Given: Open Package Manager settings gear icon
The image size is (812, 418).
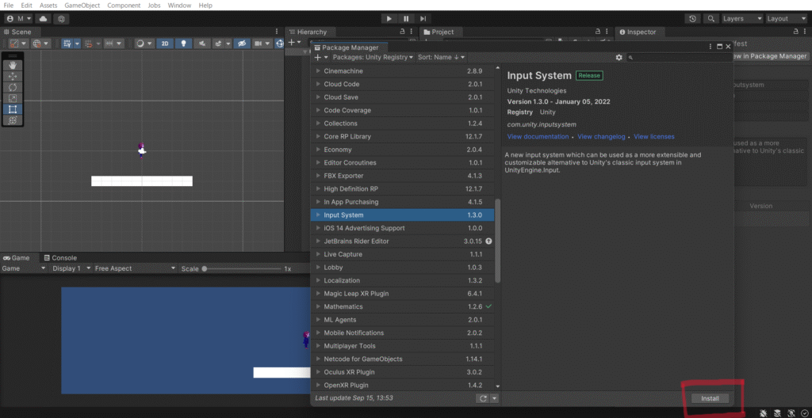Looking at the screenshot, I should 619,58.
